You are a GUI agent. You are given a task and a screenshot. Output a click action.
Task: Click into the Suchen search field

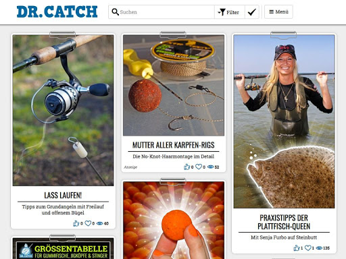[x=166, y=12]
